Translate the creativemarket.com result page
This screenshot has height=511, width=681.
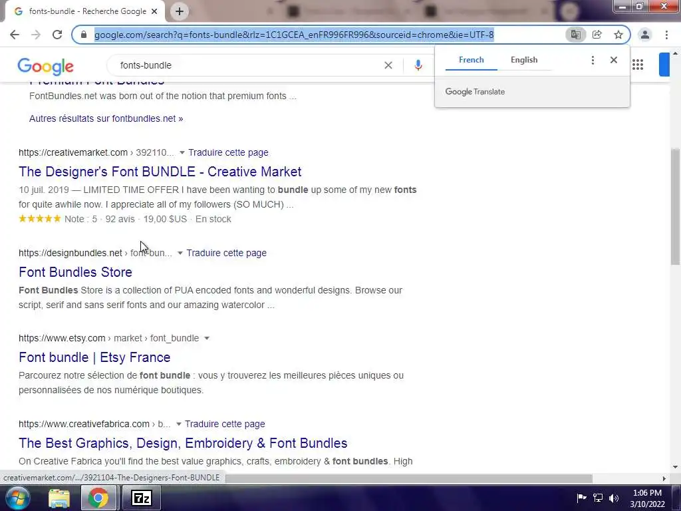tap(229, 152)
